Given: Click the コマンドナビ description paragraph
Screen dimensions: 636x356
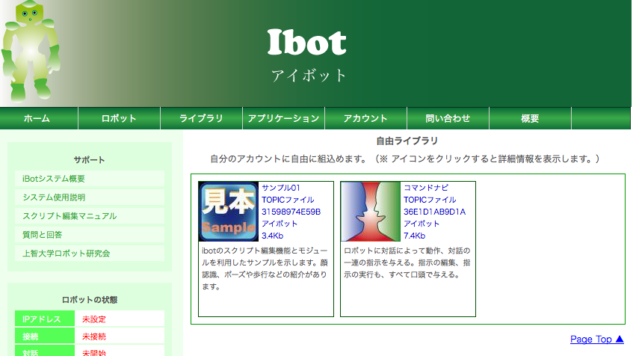Looking at the screenshot, I should [x=407, y=263].
